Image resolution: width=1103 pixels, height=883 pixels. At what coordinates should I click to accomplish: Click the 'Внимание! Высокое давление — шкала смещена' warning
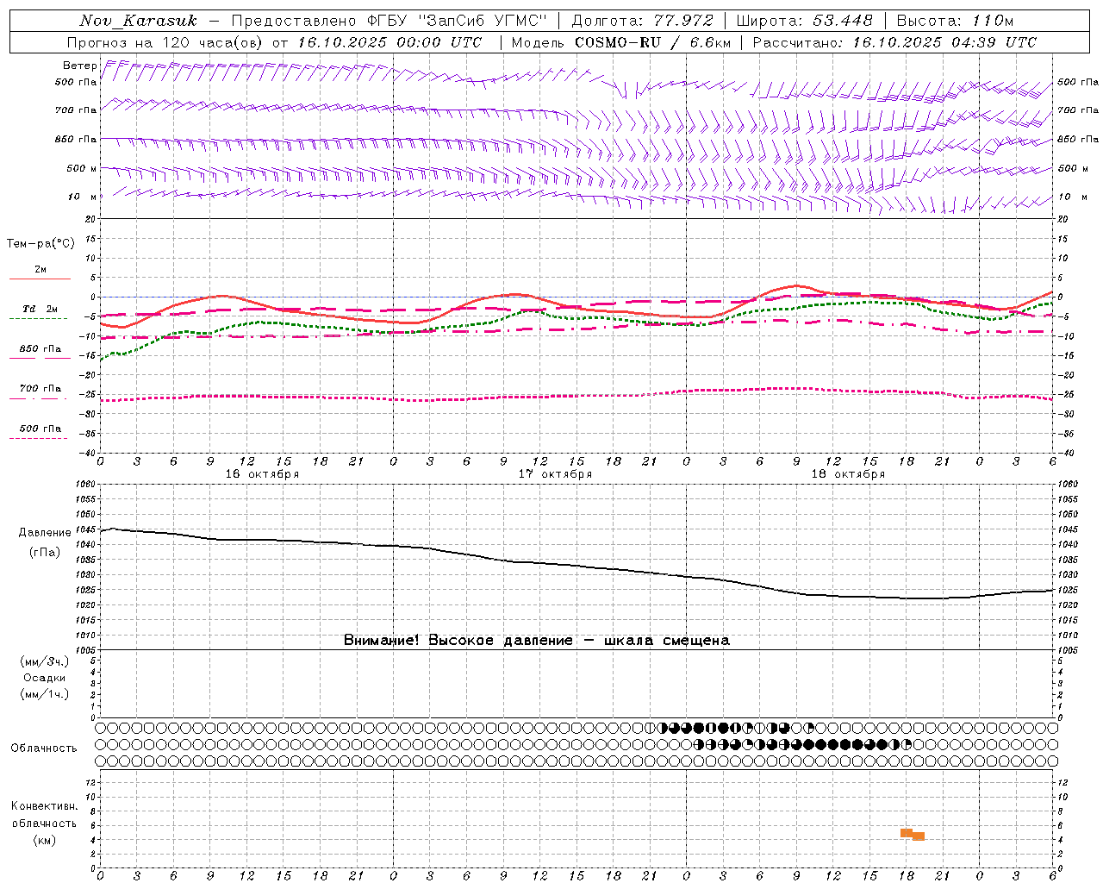pos(537,641)
